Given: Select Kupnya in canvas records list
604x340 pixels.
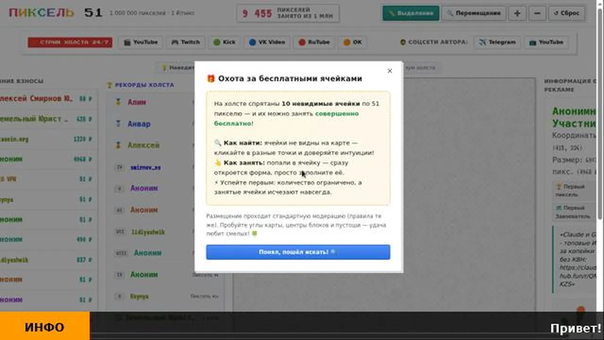Looking at the screenshot, I should [x=139, y=297].
